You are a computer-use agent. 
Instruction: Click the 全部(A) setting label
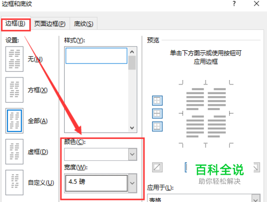[37, 121]
